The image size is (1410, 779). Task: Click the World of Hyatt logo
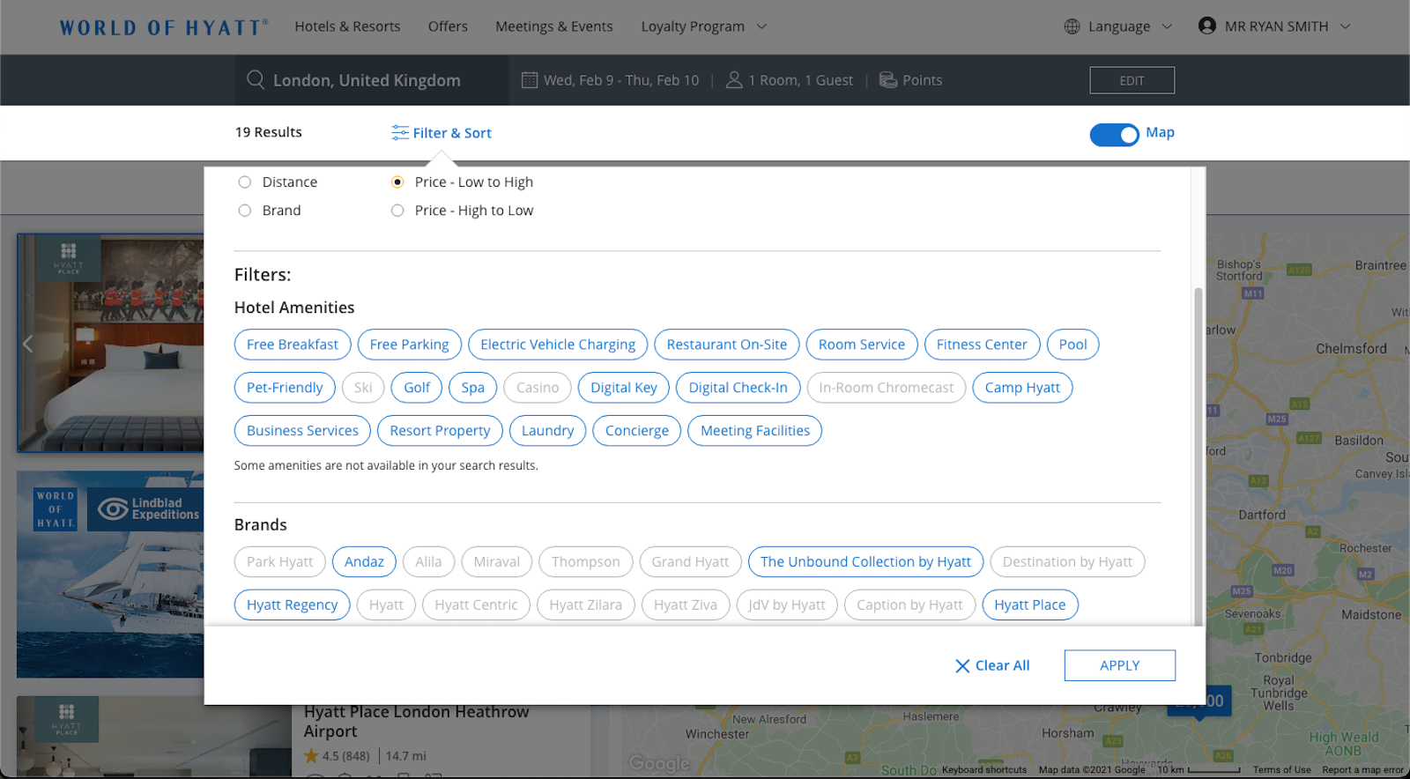(164, 27)
